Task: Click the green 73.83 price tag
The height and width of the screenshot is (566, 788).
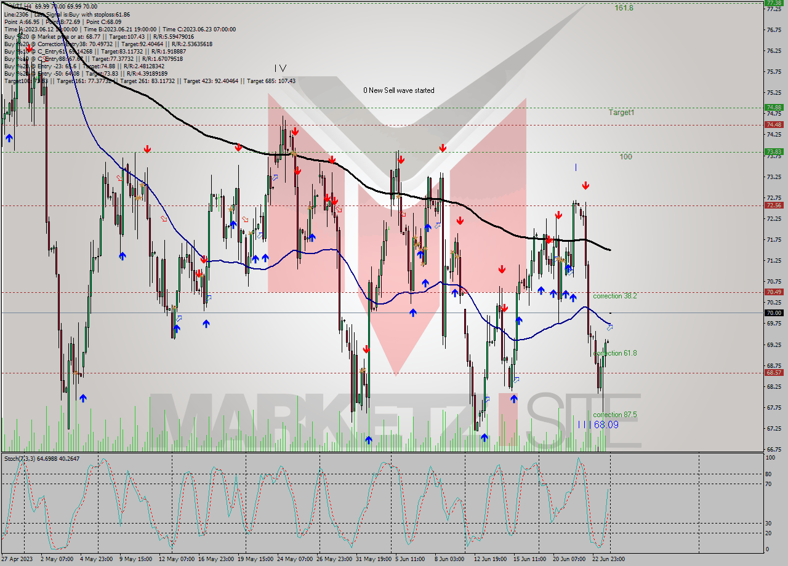Action: pos(774,151)
